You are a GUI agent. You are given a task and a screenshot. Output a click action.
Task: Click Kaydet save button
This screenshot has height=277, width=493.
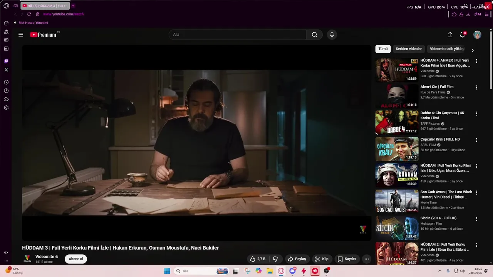pos(347,259)
